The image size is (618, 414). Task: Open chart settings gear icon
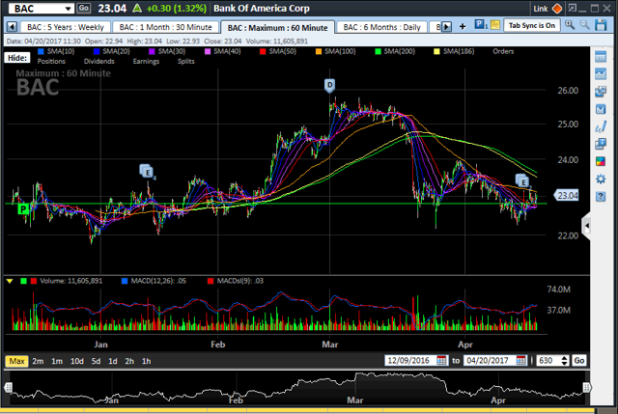[601, 179]
